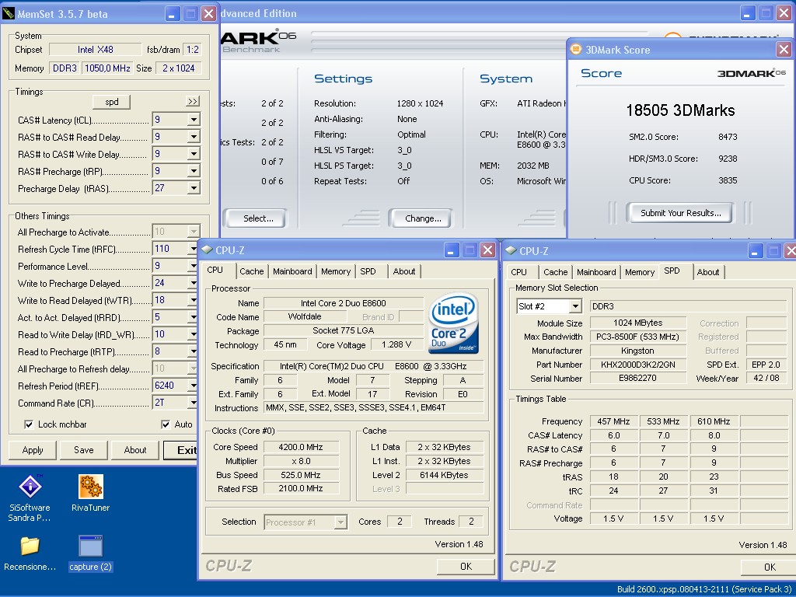Click the Apply button in MemSet

[x=33, y=450]
